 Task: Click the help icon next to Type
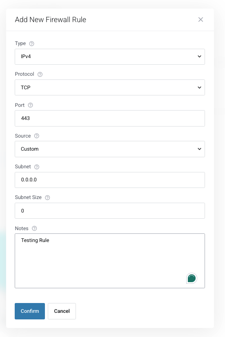(31, 44)
